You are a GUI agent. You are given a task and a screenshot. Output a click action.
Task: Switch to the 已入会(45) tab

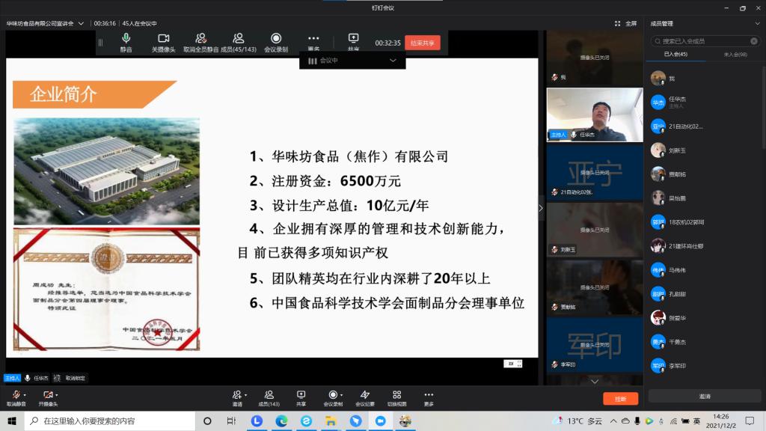[675, 55]
